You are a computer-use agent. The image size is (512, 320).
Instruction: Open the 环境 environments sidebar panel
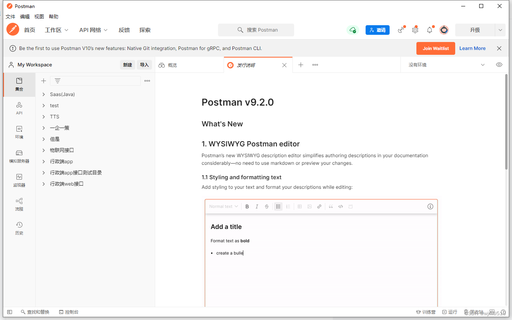[19, 132]
